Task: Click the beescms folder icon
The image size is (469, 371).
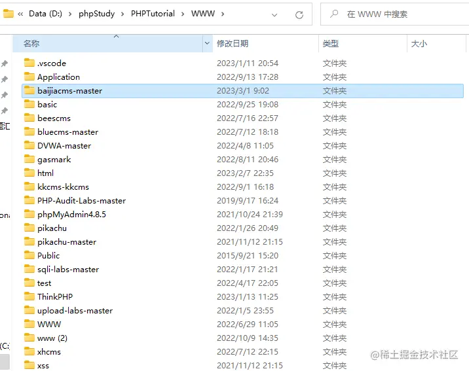Action: click(x=29, y=118)
